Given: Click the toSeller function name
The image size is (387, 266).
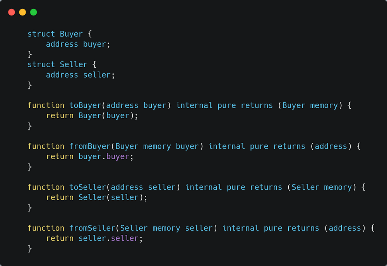Looking at the screenshot, I should click(87, 188).
